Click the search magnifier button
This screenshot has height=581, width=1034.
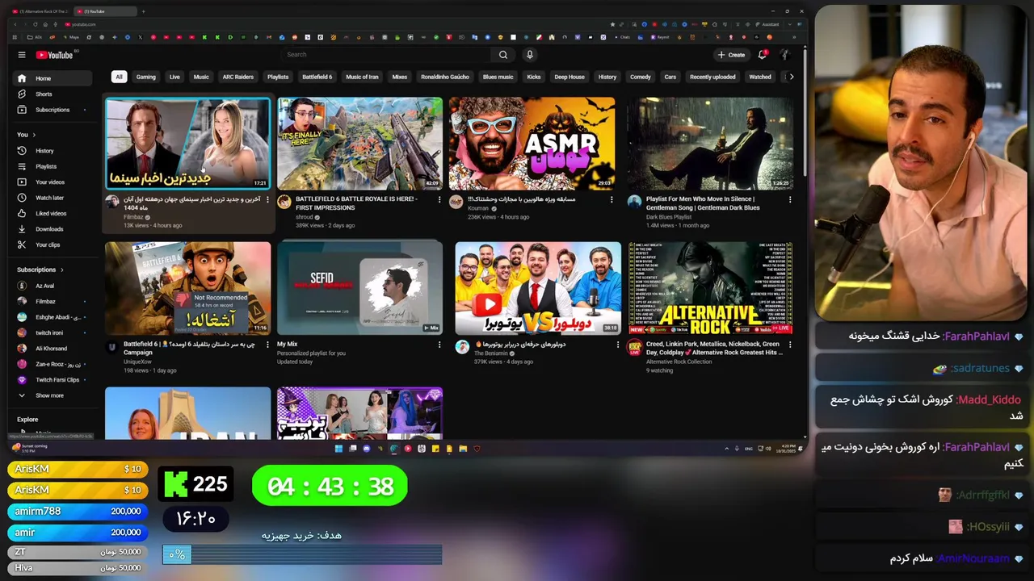click(503, 55)
